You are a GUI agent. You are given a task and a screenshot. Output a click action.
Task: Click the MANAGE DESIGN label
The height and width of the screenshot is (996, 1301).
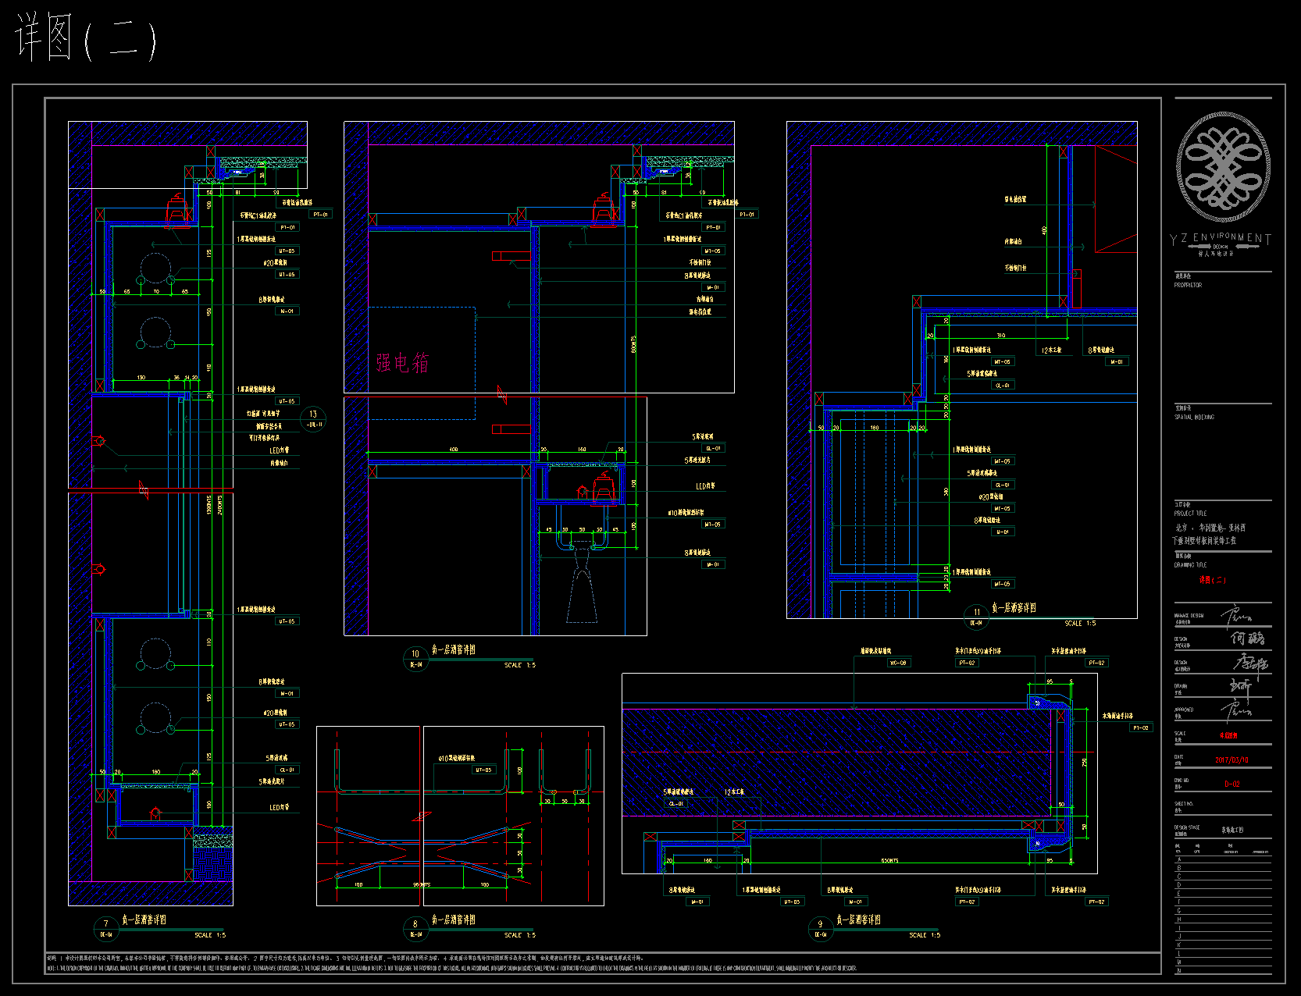tap(1189, 615)
